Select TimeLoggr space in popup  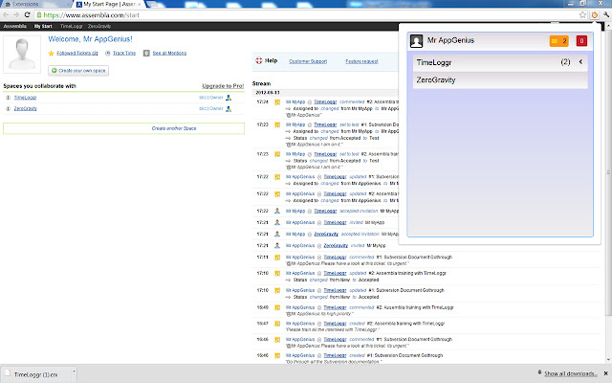coord(500,62)
